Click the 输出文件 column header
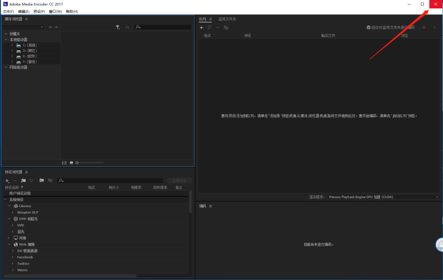 pyautogui.click(x=328, y=36)
